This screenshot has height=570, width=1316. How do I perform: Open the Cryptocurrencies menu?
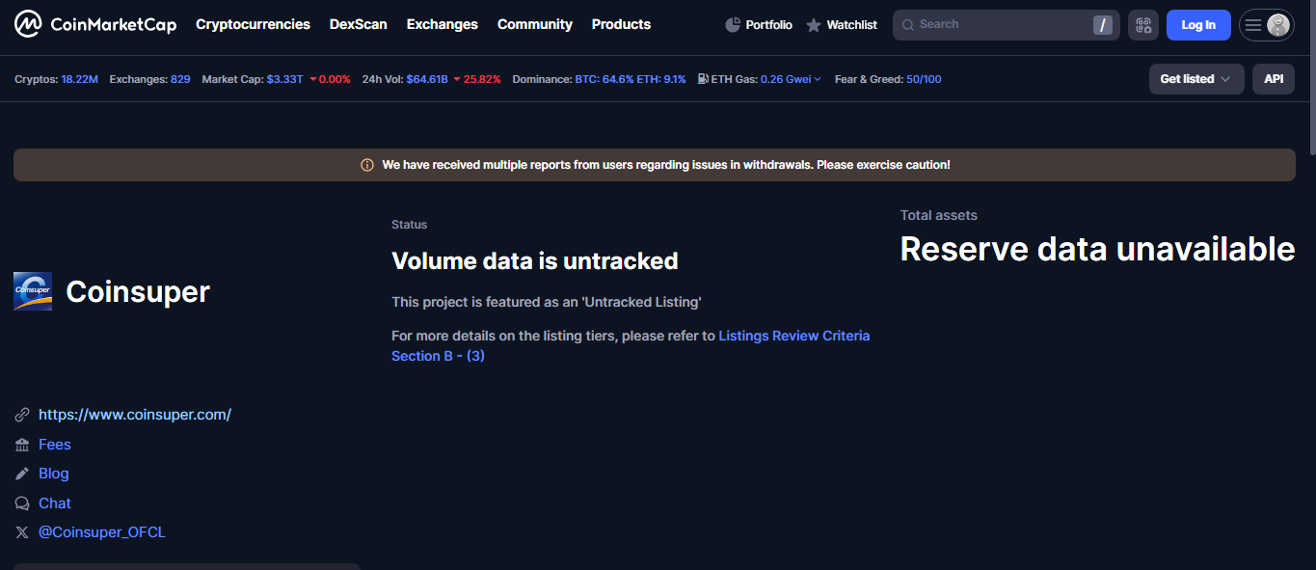[x=253, y=24]
